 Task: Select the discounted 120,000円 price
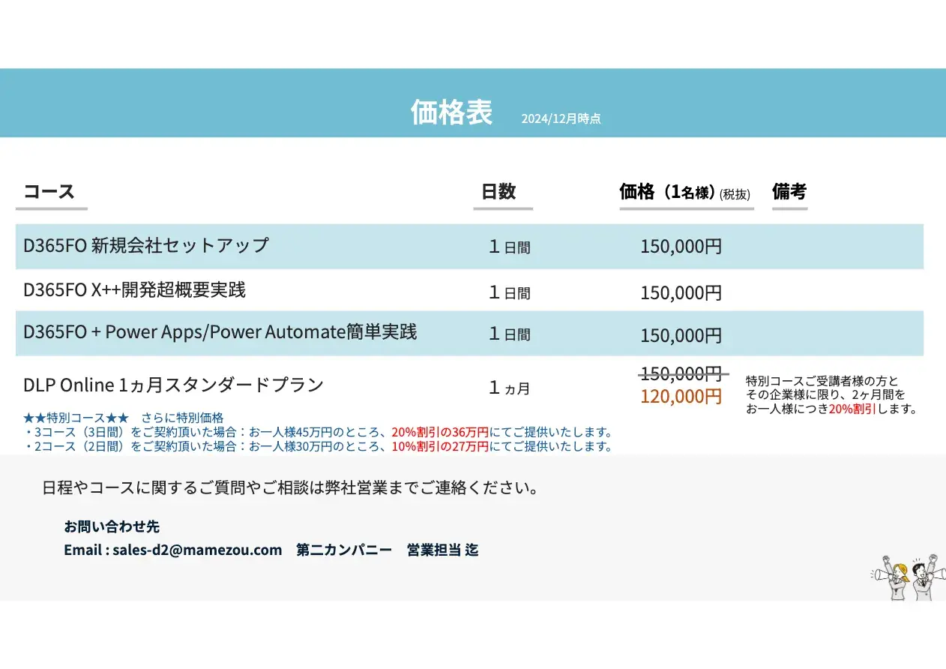click(681, 397)
